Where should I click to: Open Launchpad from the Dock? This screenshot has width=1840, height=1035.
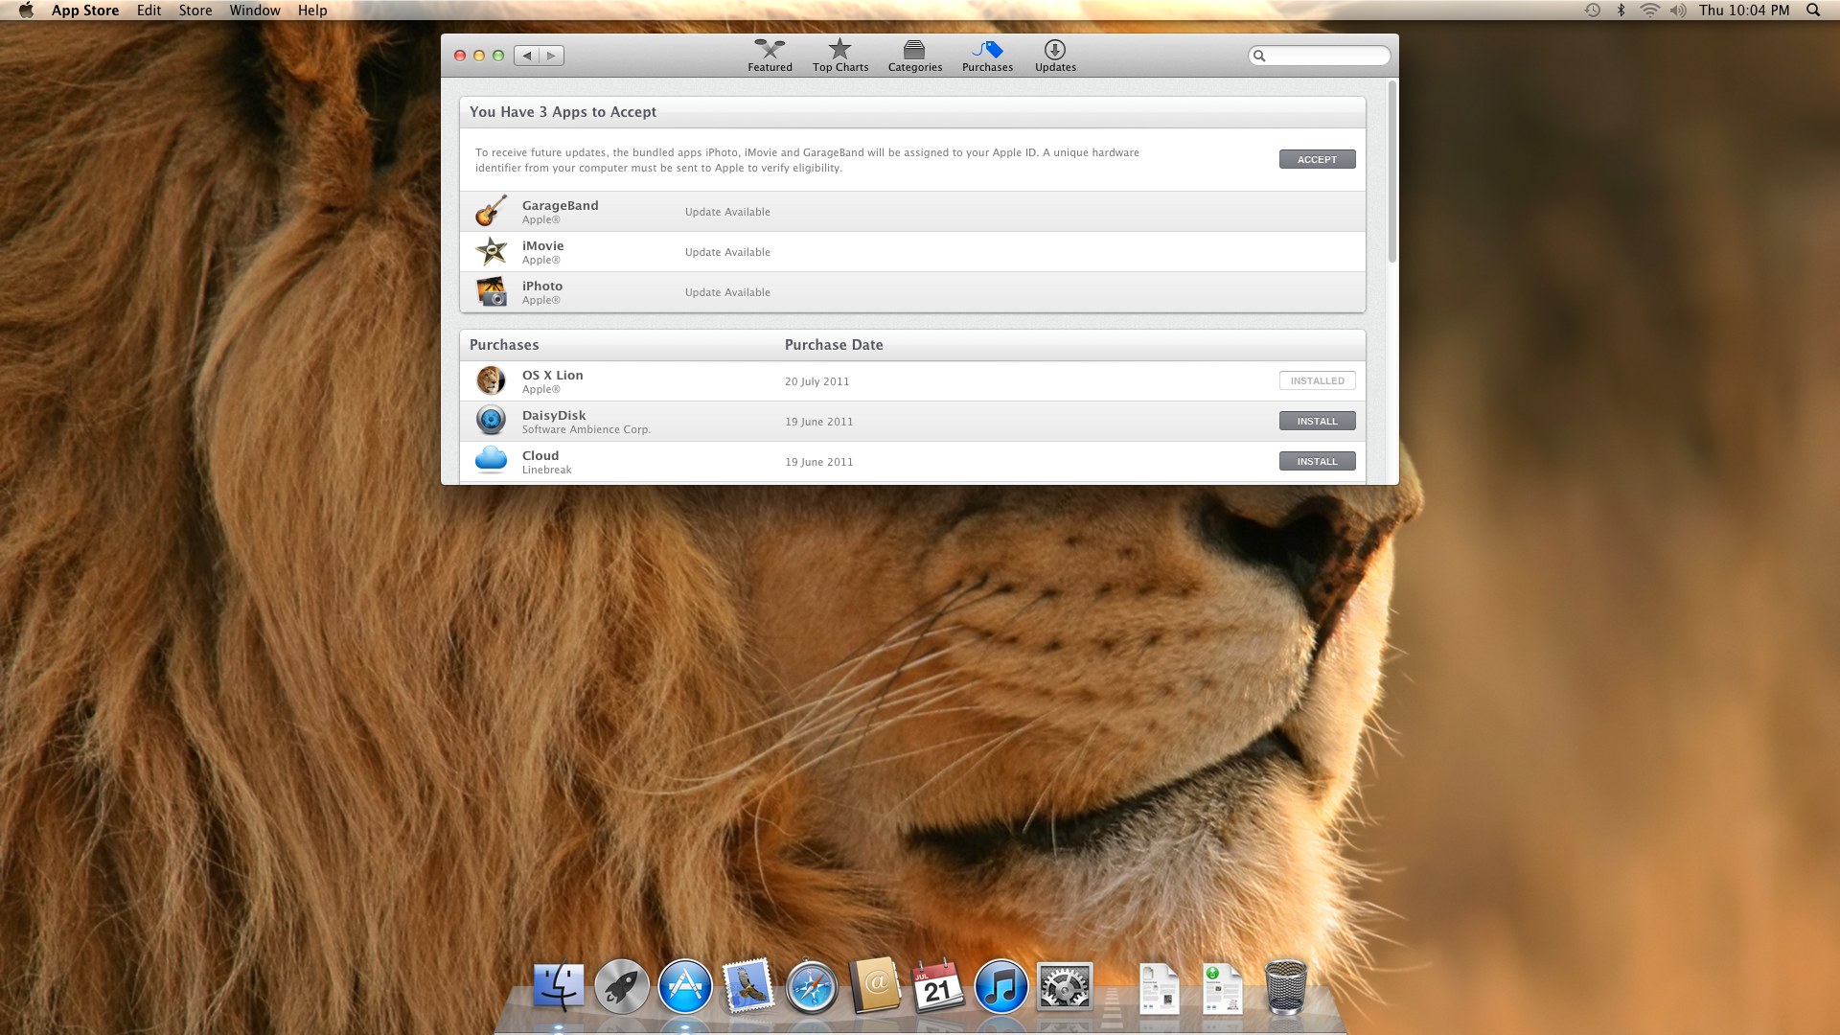pyautogui.click(x=621, y=987)
